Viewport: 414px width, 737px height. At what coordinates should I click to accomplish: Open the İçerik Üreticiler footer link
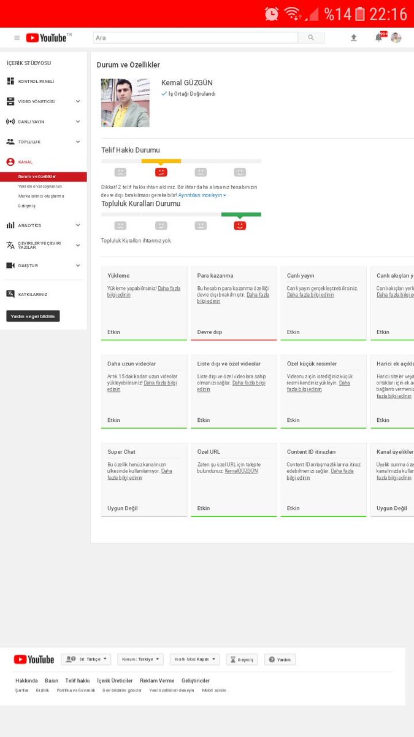(x=115, y=680)
